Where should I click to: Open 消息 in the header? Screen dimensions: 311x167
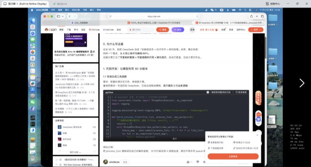(223, 30)
